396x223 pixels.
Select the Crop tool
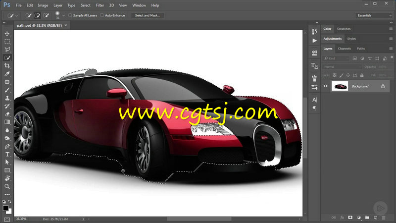(x=7, y=66)
